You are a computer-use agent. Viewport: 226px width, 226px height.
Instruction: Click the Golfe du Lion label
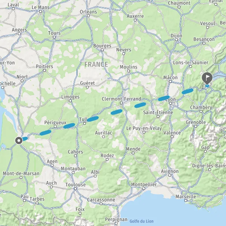[142, 221]
